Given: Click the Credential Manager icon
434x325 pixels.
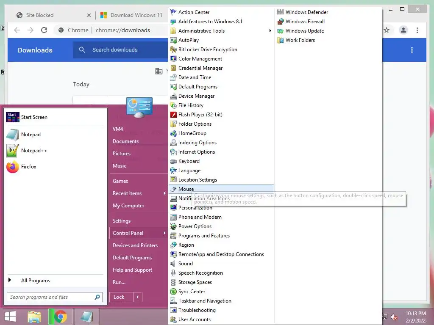Looking at the screenshot, I should (x=173, y=68).
